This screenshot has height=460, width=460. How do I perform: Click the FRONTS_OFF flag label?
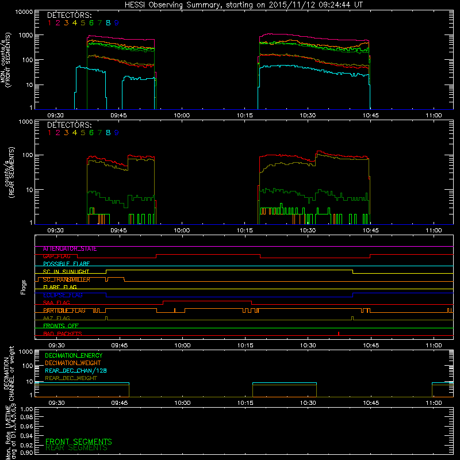coord(61,326)
